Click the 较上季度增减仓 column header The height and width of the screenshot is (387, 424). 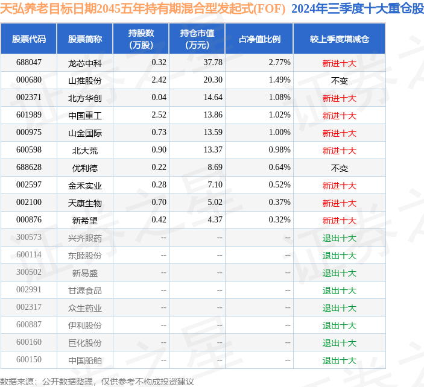tap(340, 39)
